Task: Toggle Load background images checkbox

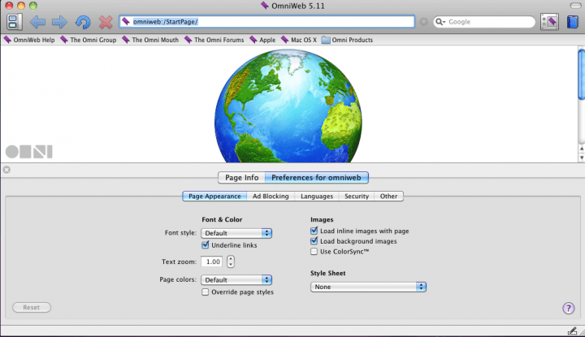Action: coord(314,241)
